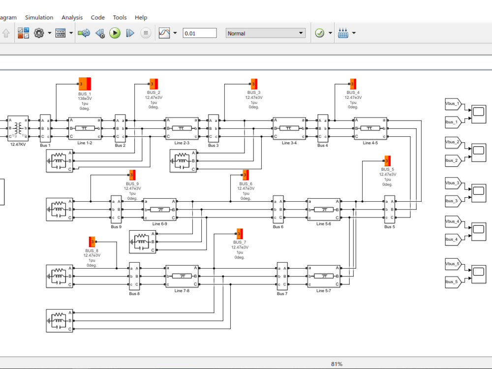Click the Stop simulation button

[146, 33]
